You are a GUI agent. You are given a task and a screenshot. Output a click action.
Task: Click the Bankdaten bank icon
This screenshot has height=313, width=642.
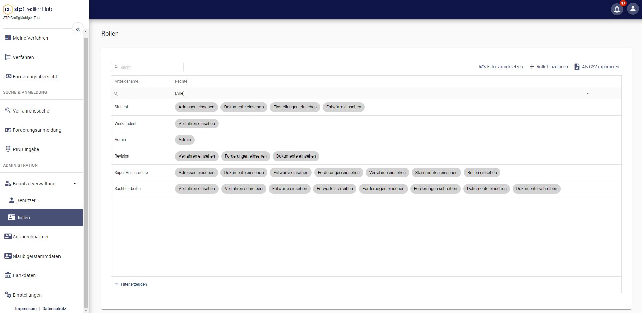(8, 275)
